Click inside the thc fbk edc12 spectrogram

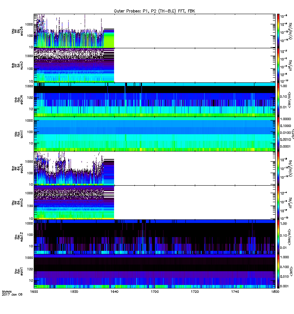[154, 237]
